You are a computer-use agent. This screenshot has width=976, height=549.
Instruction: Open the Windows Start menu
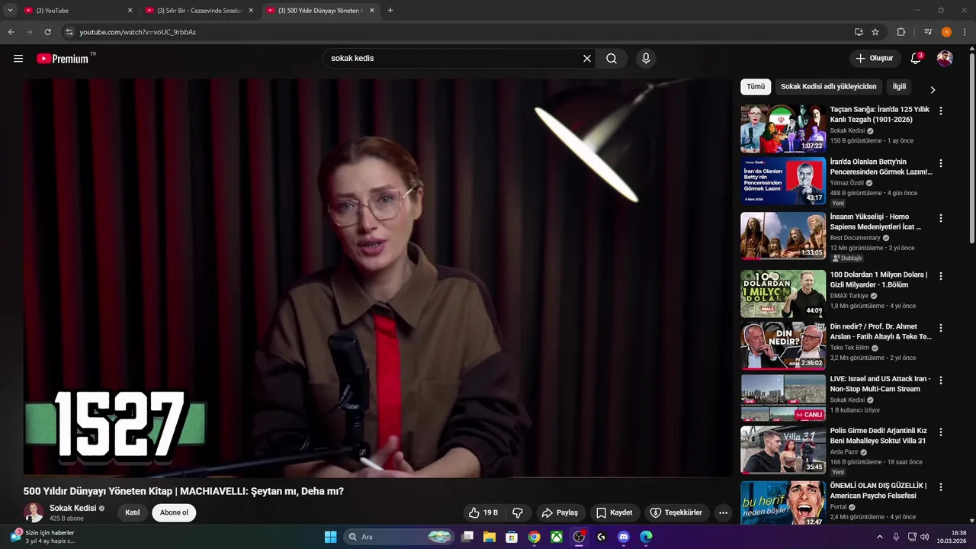pyautogui.click(x=330, y=537)
